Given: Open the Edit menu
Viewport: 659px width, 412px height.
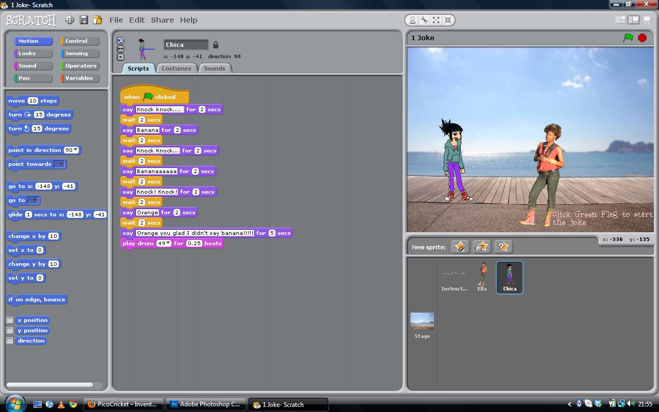Looking at the screenshot, I should tap(137, 20).
